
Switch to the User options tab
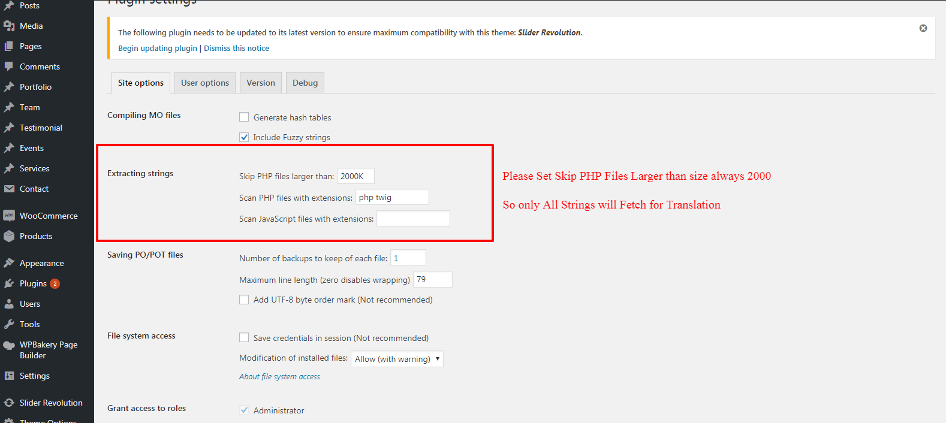pyautogui.click(x=205, y=83)
